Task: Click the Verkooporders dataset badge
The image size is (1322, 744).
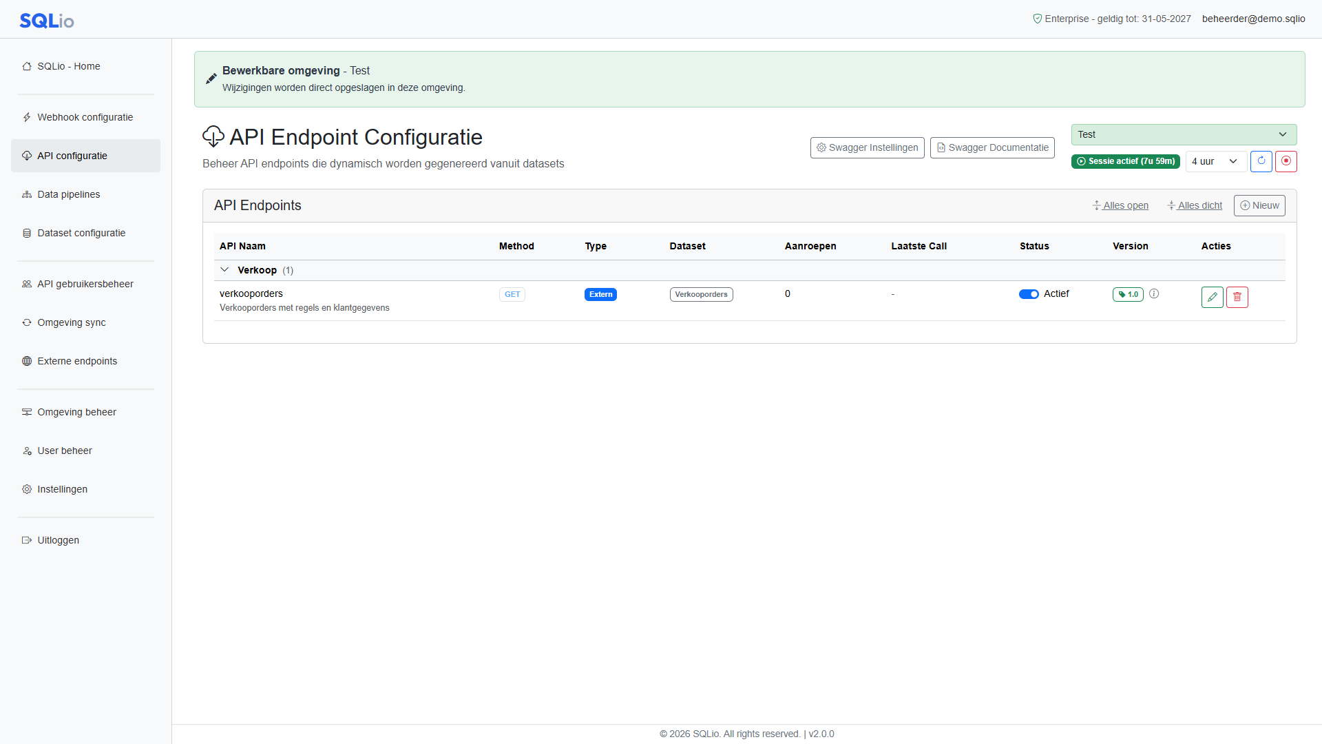Action: 701,294
